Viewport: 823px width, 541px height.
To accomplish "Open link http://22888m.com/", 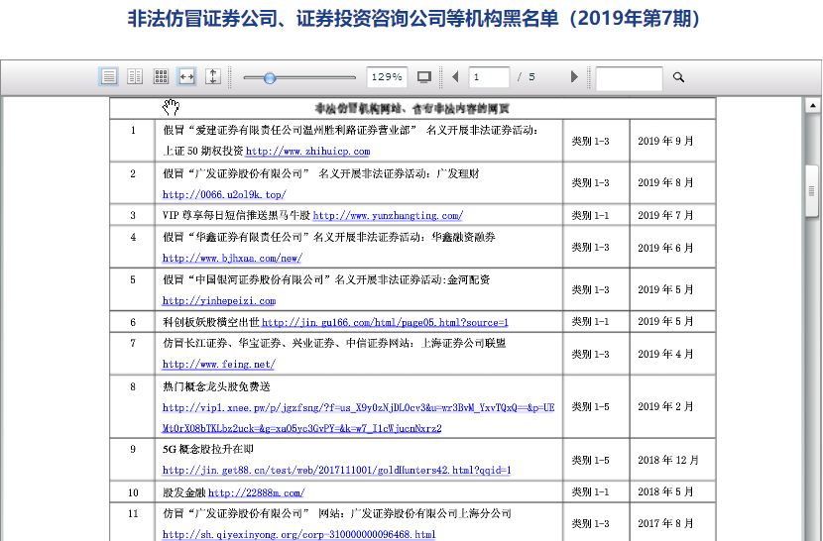I will [256, 492].
